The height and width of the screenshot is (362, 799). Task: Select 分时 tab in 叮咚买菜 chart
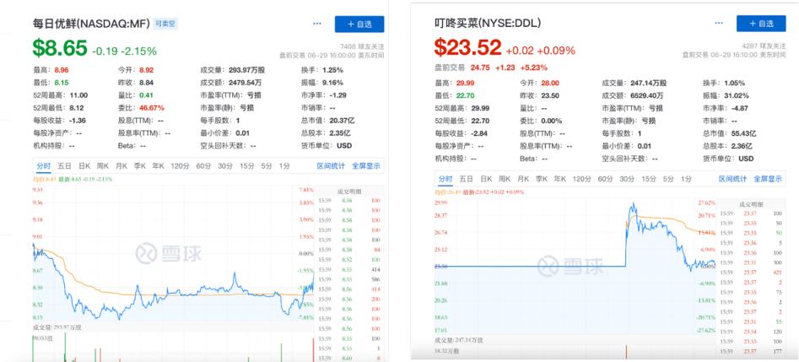coord(445,179)
